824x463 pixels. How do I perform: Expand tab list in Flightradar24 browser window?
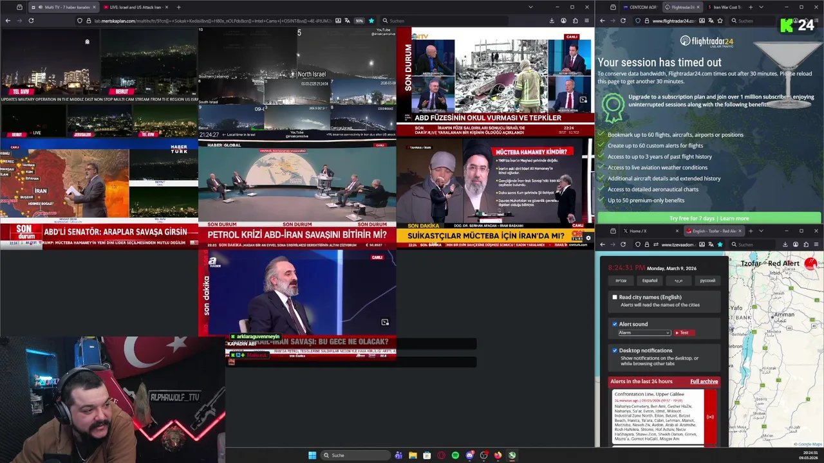pyautogui.click(x=761, y=7)
